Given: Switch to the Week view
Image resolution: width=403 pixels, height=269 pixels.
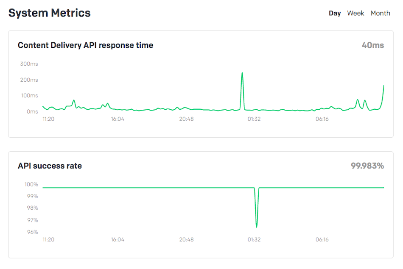Looking at the screenshot, I should coord(355,13).
